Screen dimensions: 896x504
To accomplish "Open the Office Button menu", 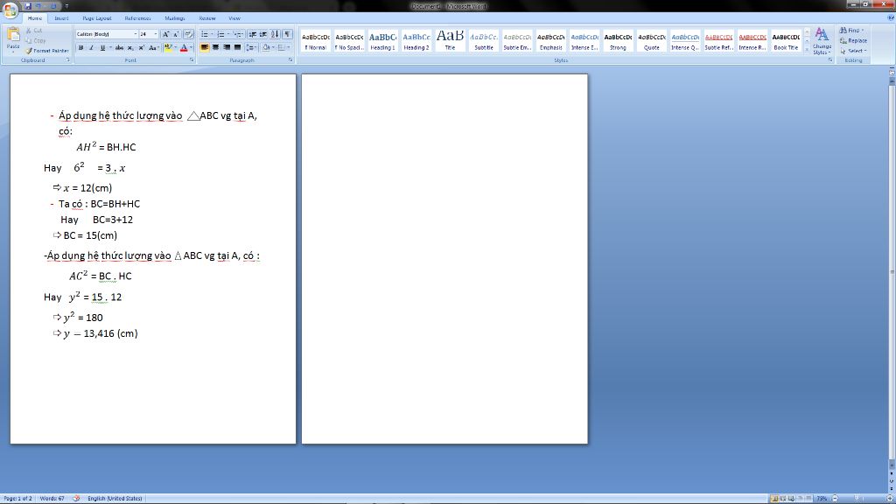I will (10, 10).
